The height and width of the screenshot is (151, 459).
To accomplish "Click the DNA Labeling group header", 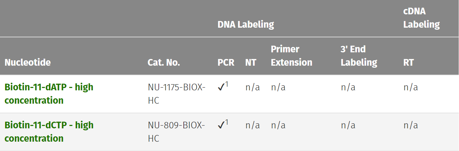I will pos(246,24).
